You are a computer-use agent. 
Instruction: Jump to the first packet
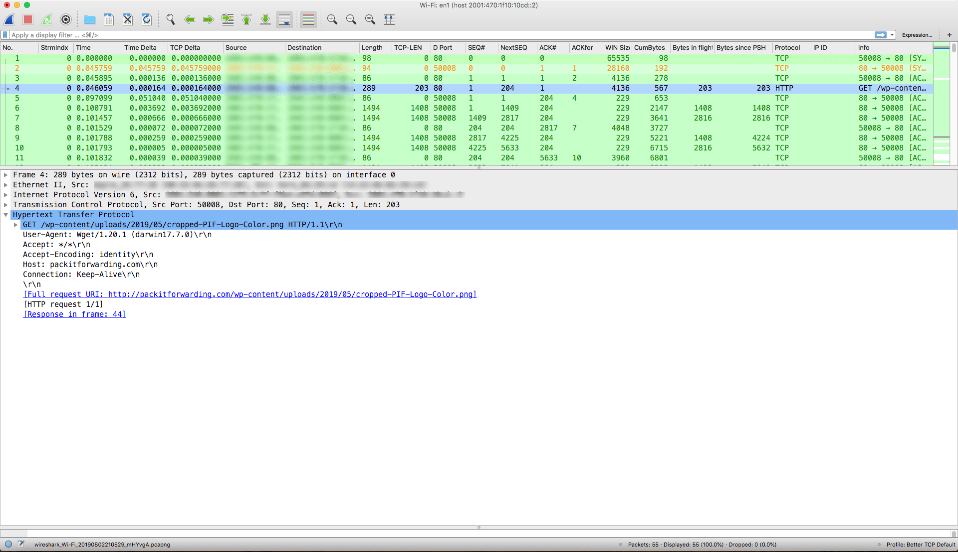pos(246,19)
